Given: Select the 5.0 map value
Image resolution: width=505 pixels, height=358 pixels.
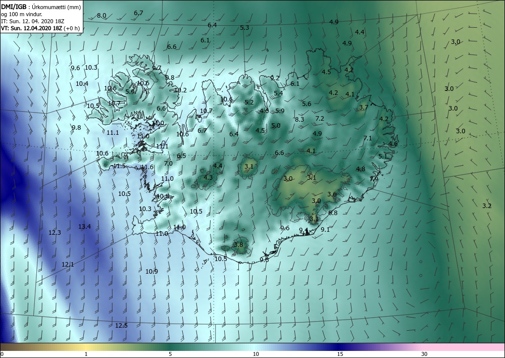Looking at the screenshot, I should pyautogui.click(x=276, y=126).
